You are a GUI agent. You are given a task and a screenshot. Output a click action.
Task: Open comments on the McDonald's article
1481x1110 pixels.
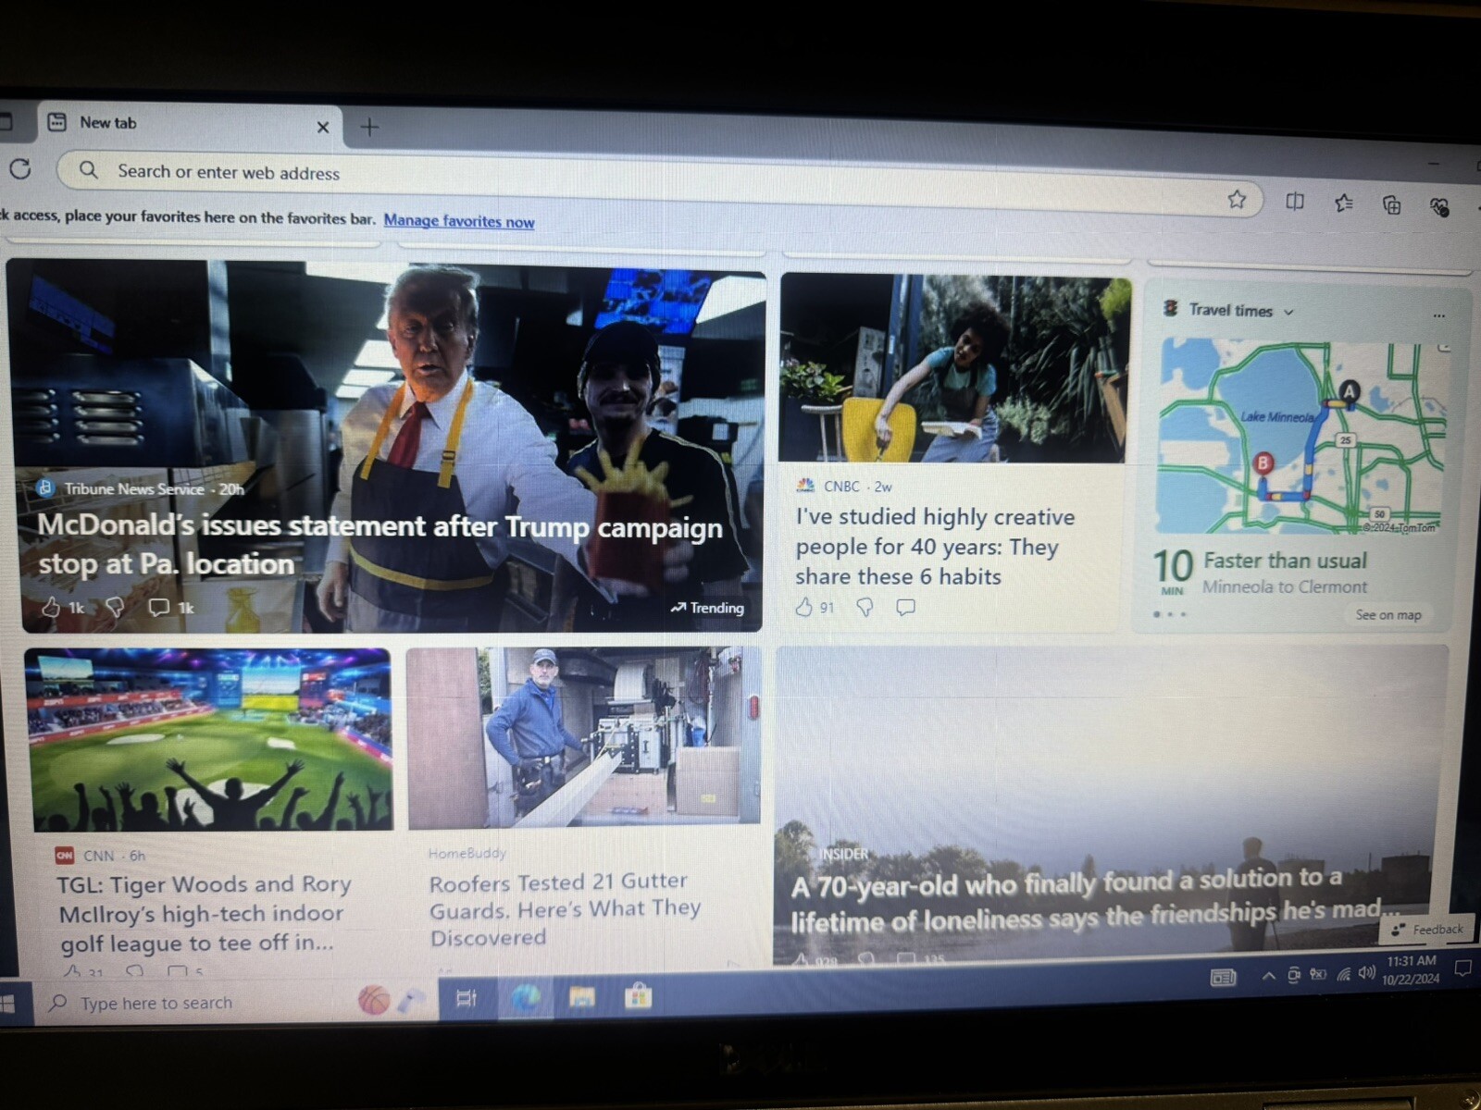[x=159, y=607]
